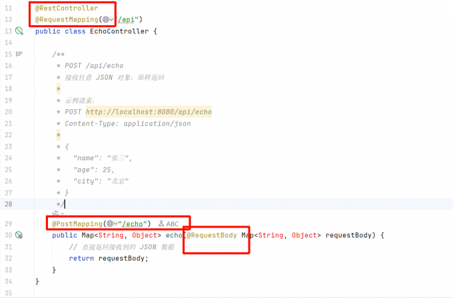Click the "/echo" URL path link
Image resolution: width=453 pixels, height=298 pixels.
pyautogui.click(x=135, y=223)
